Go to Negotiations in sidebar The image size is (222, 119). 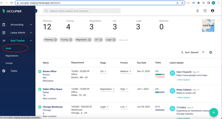click(x=12, y=56)
